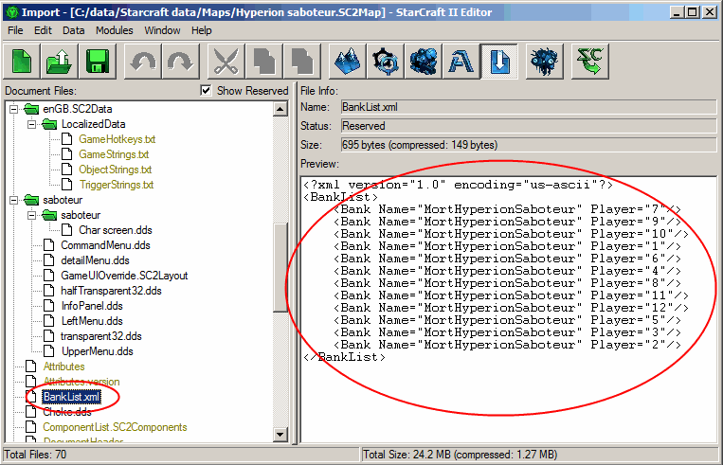Open the Help menu
This screenshot has height=465, width=723.
pyautogui.click(x=202, y=30)
